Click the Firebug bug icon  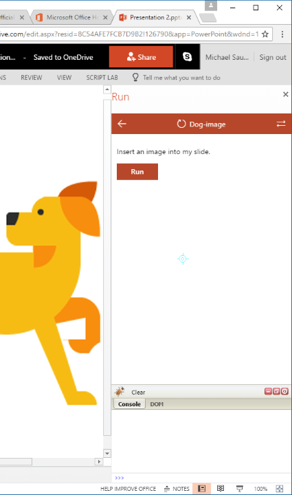click(120, 391)
